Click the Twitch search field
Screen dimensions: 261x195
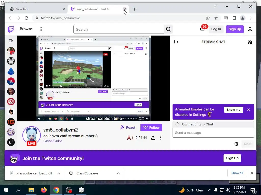click(119, 29)
